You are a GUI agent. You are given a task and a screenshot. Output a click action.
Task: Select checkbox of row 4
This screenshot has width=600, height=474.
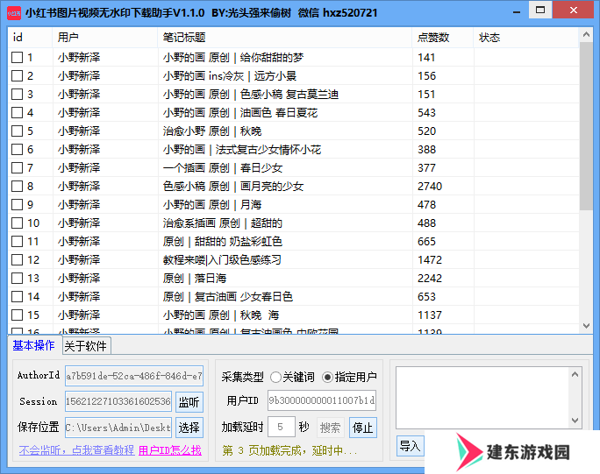coord(17,112)
